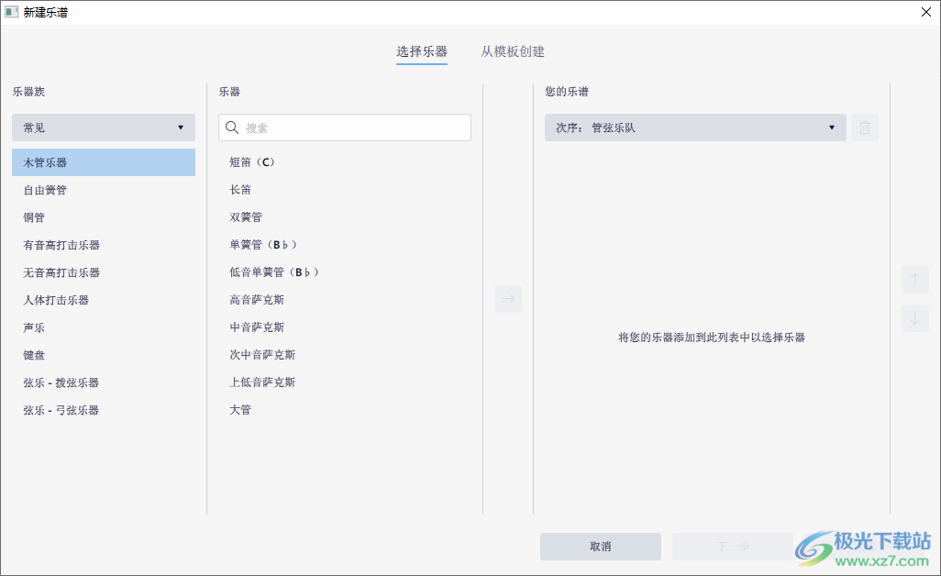Select 长笛 from instrument list
The width and height of the screenshot is (941, 576).
pyautogui.click(x=239, y=189)
